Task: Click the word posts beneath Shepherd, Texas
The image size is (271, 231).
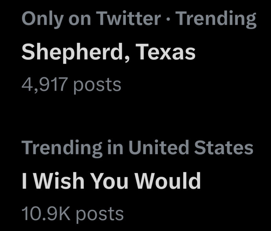Action: point(97,85)
